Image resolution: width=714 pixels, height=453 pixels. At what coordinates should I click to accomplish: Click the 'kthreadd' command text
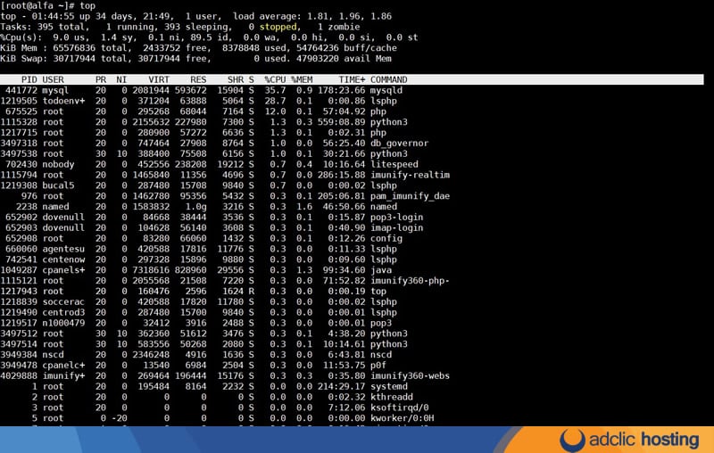[x=392, y=397]
